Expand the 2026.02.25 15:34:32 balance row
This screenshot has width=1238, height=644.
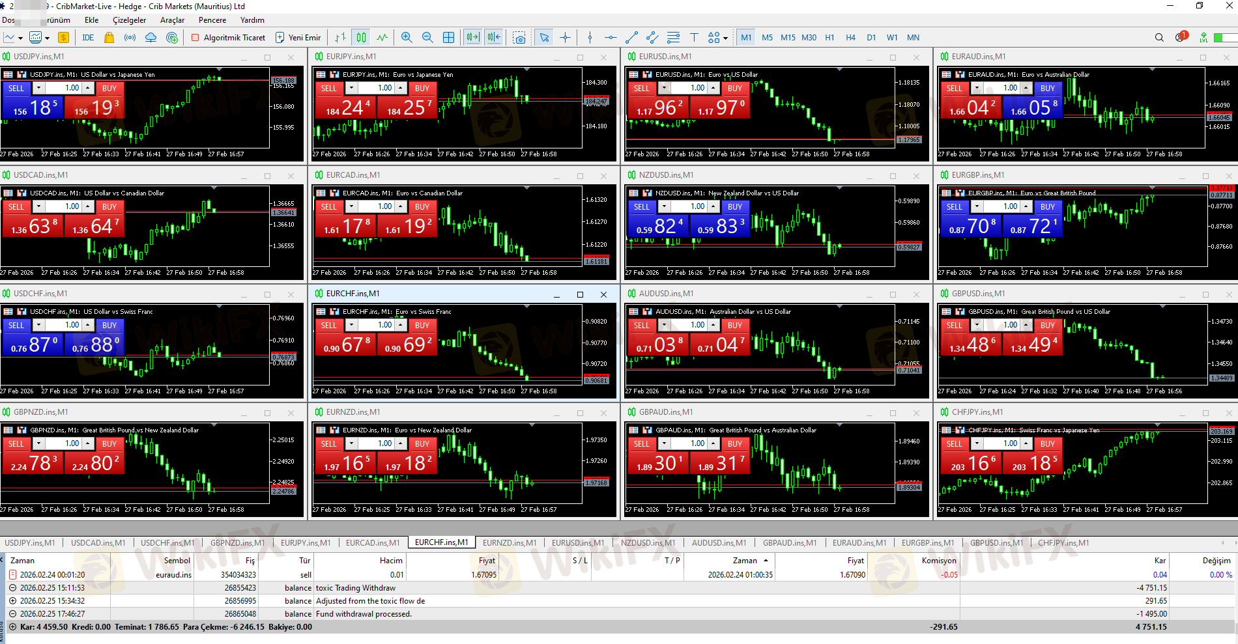point(12,601)
